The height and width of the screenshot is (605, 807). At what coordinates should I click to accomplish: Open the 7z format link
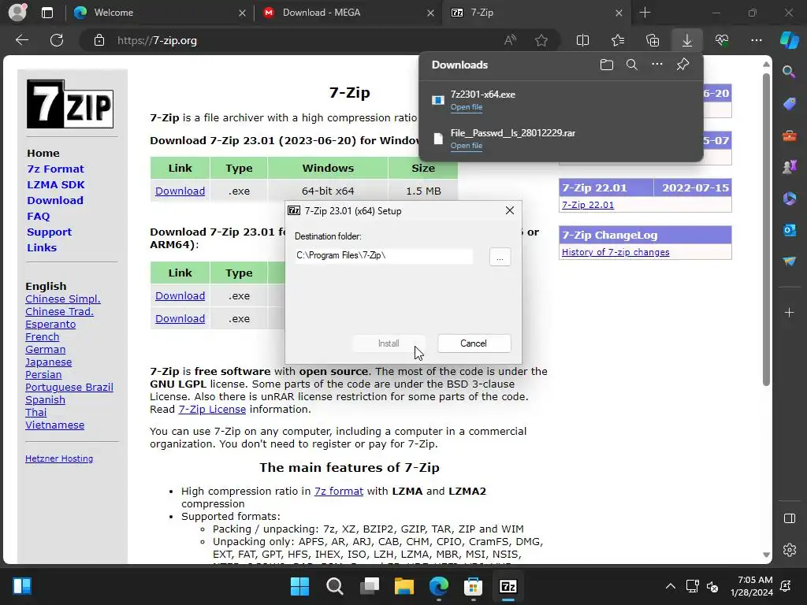point(339,491)
